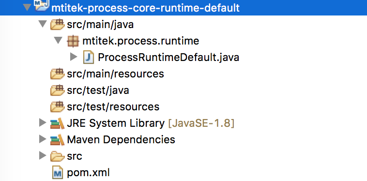
Task: Expand the Maven Dependencies node
Action: pos(43,139)
